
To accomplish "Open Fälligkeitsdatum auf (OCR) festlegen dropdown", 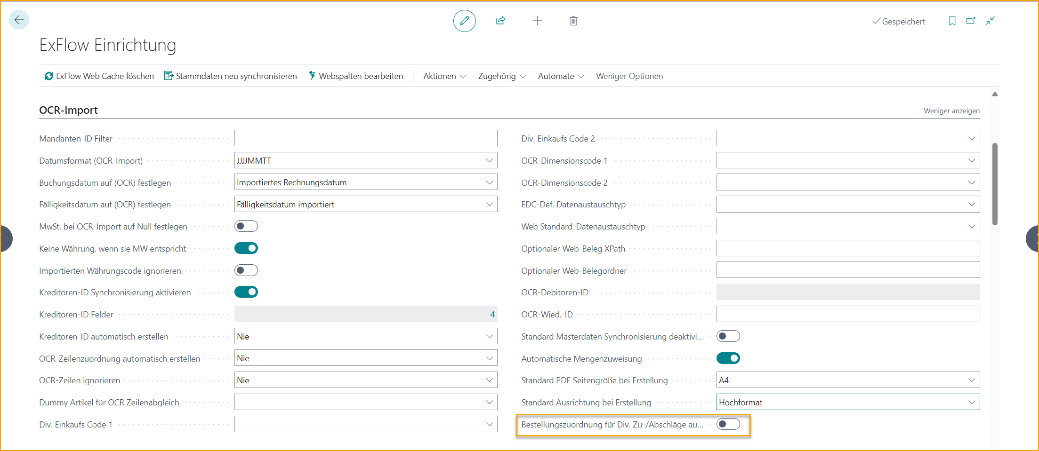I will point(490,204).
